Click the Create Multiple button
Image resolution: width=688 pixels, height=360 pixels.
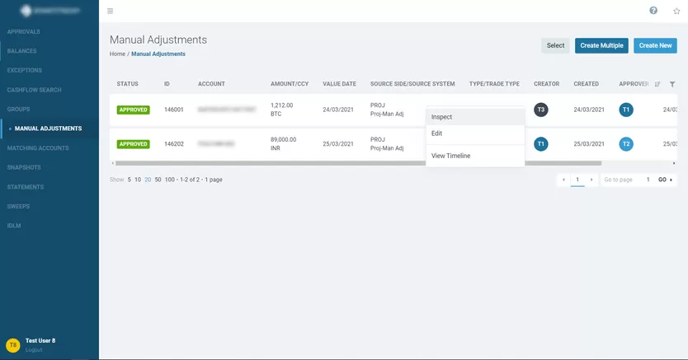tap(601, 45)
